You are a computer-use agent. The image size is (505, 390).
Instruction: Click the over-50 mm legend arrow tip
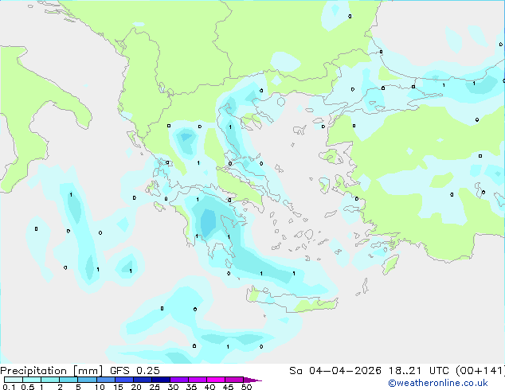coord(252,380)
